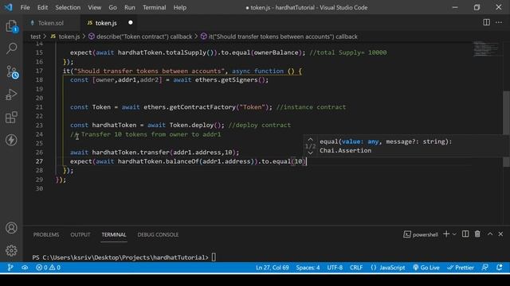Click unsaved dot on token.js tab

point(131,22)
